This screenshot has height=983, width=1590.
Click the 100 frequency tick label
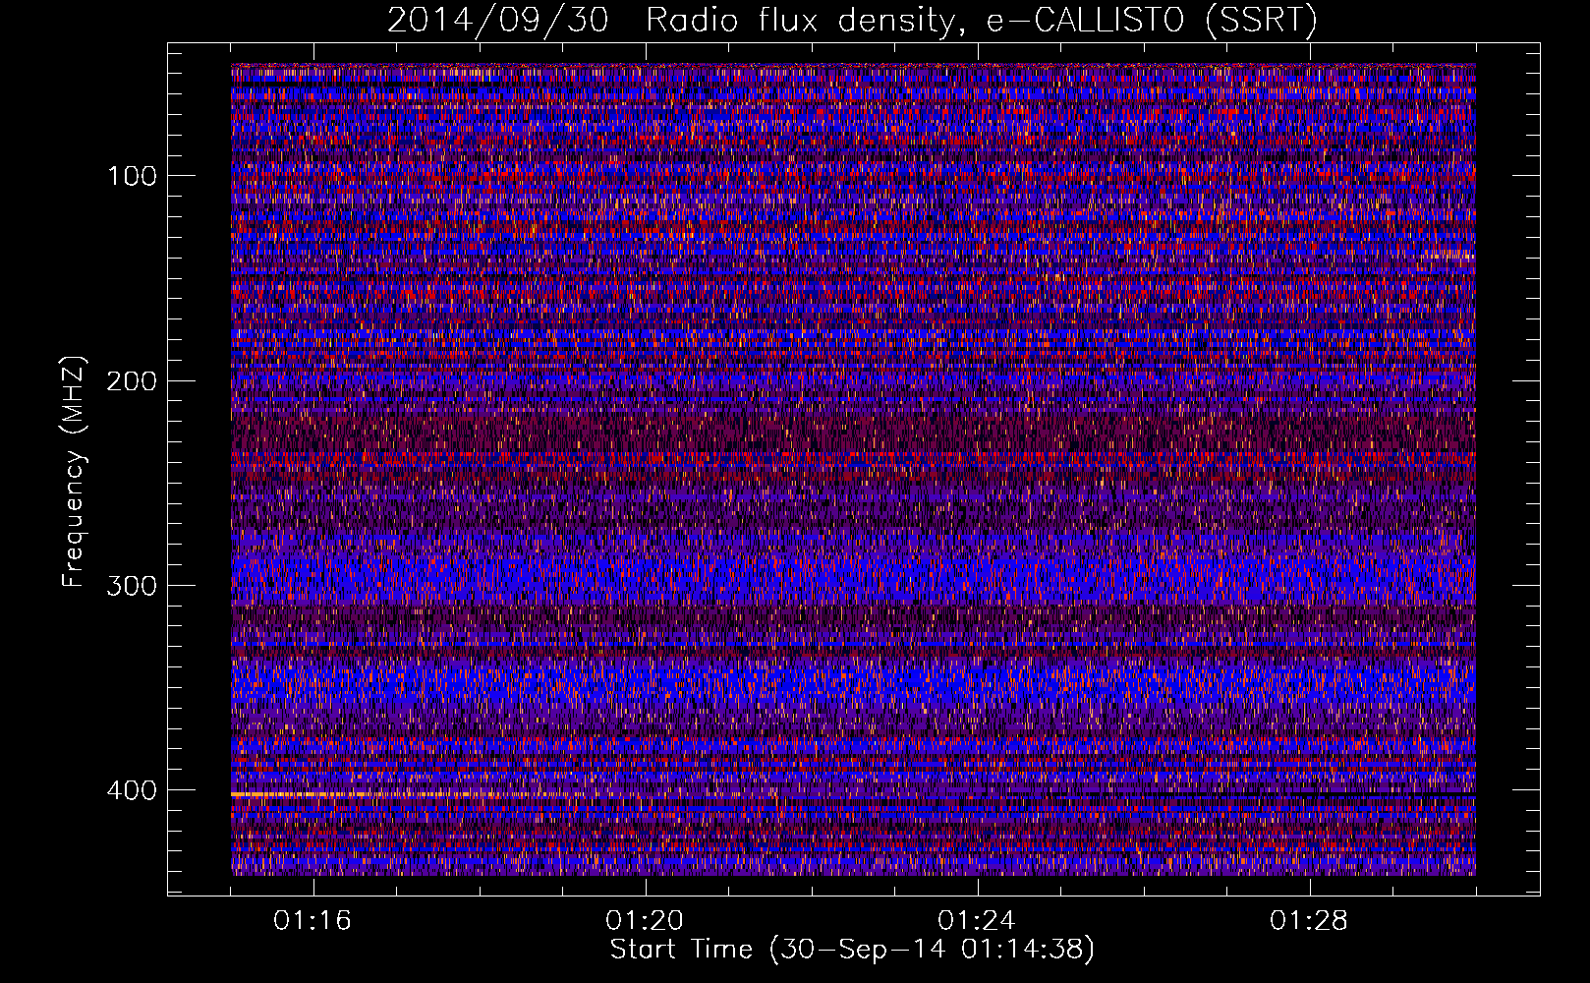(x=133, y=176)
